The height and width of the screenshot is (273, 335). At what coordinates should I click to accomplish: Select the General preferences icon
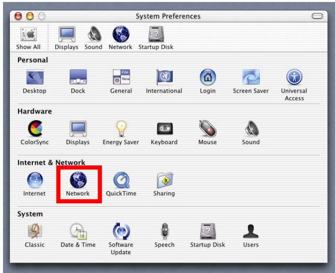pos(121,77)
